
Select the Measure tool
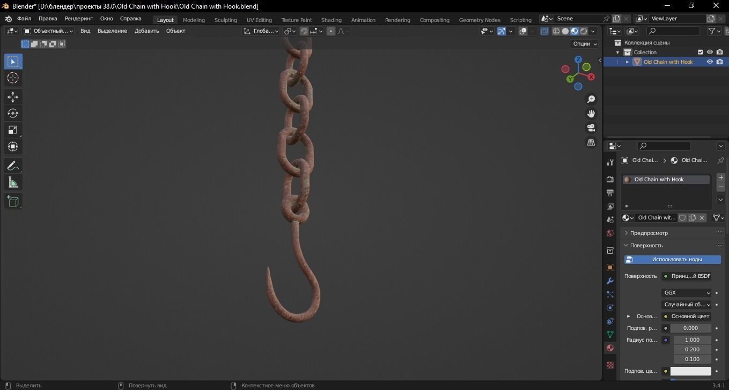(x=13, y=183)
